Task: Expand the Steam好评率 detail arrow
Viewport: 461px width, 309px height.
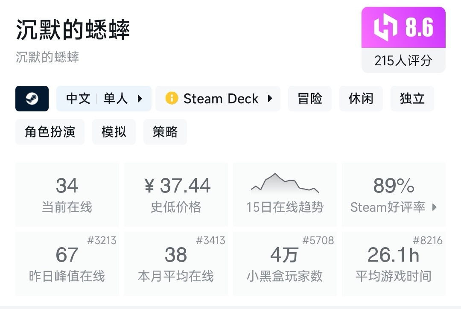Action: (435, 208)
